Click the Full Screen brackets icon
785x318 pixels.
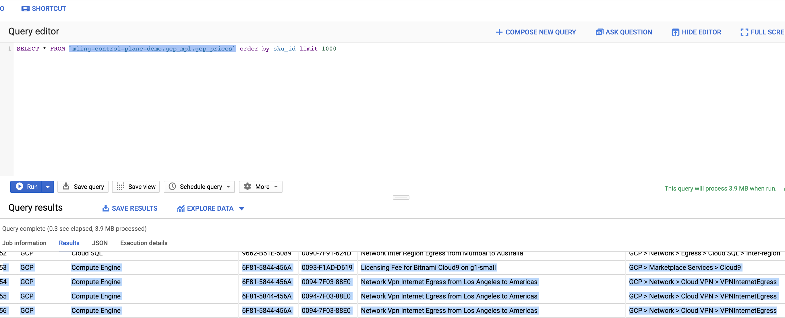pos(744,32)
